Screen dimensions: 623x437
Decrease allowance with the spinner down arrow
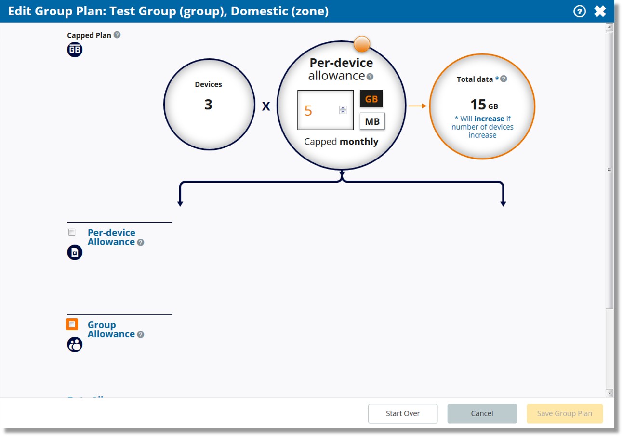[x=343, y=112]
